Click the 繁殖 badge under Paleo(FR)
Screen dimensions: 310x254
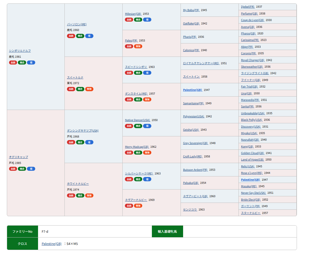(x=138, y=46)
